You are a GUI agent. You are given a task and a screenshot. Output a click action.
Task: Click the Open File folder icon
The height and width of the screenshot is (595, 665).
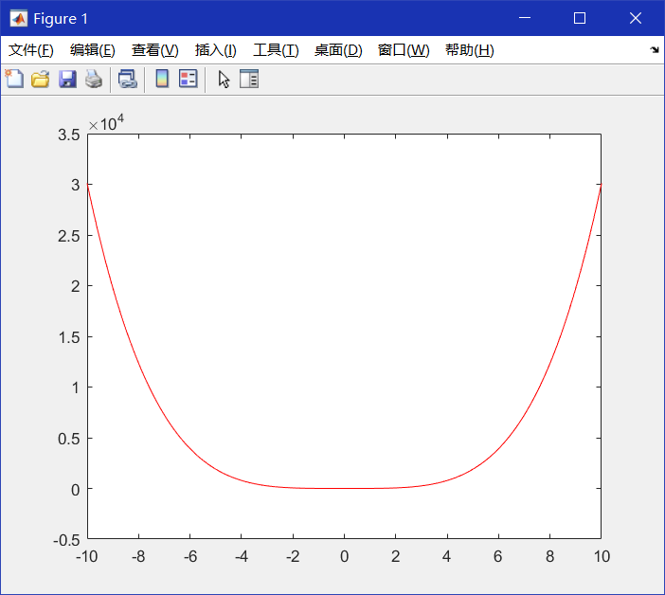[41, 79]
